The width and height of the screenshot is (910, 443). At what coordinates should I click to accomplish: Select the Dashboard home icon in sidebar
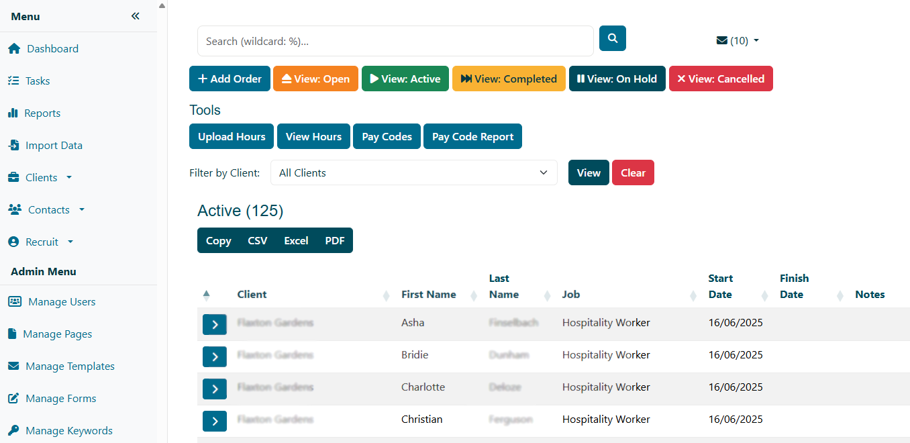[x=14, y=48]
